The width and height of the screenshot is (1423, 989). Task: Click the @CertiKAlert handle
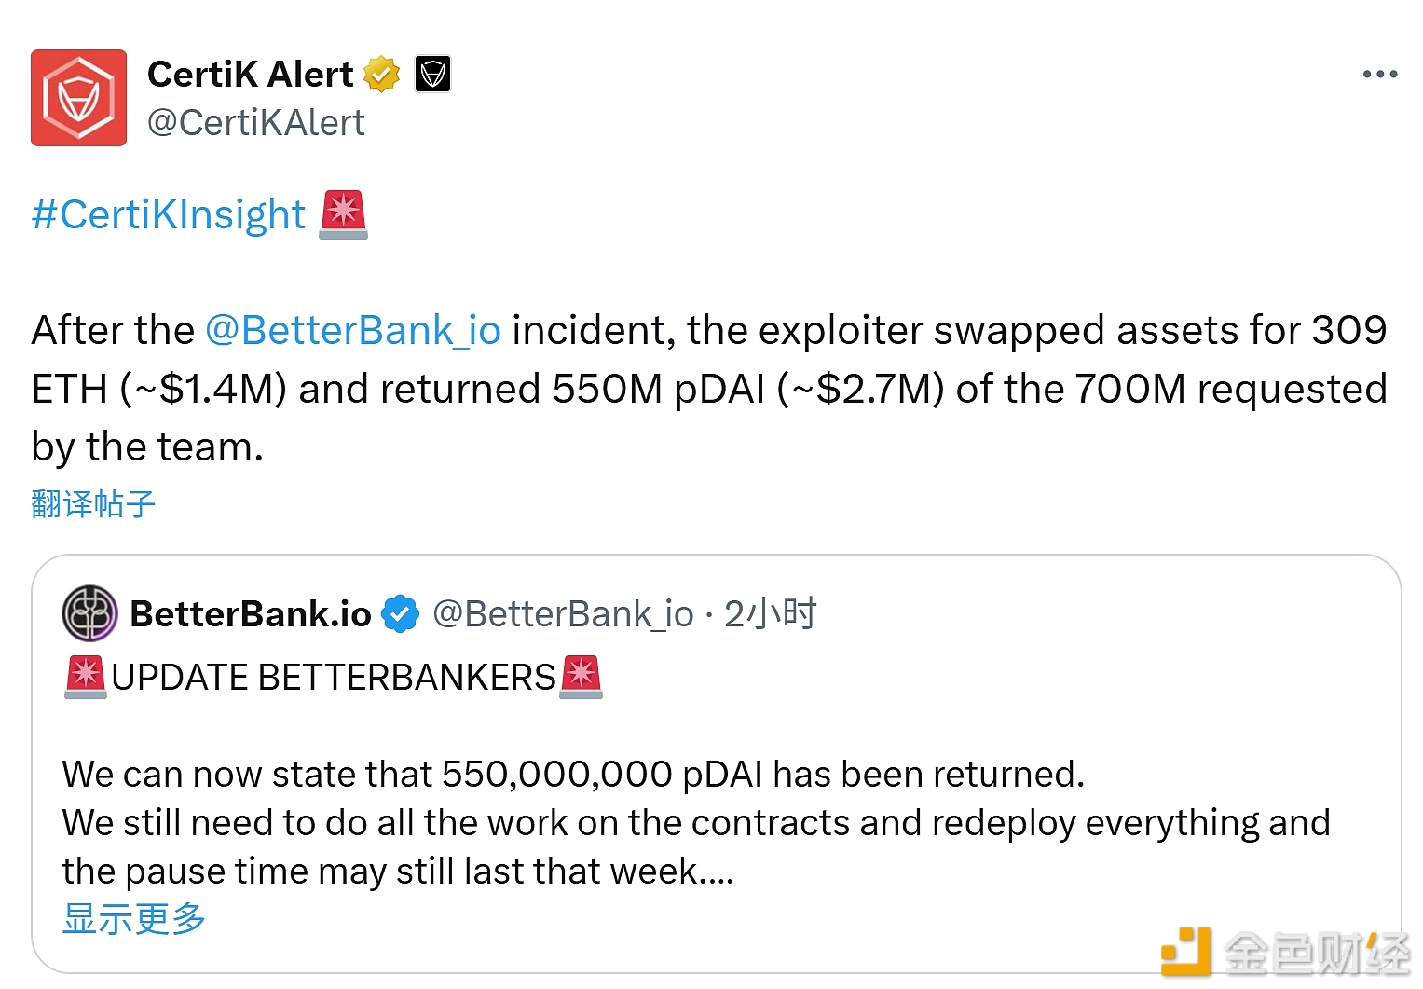coord(256,123)
